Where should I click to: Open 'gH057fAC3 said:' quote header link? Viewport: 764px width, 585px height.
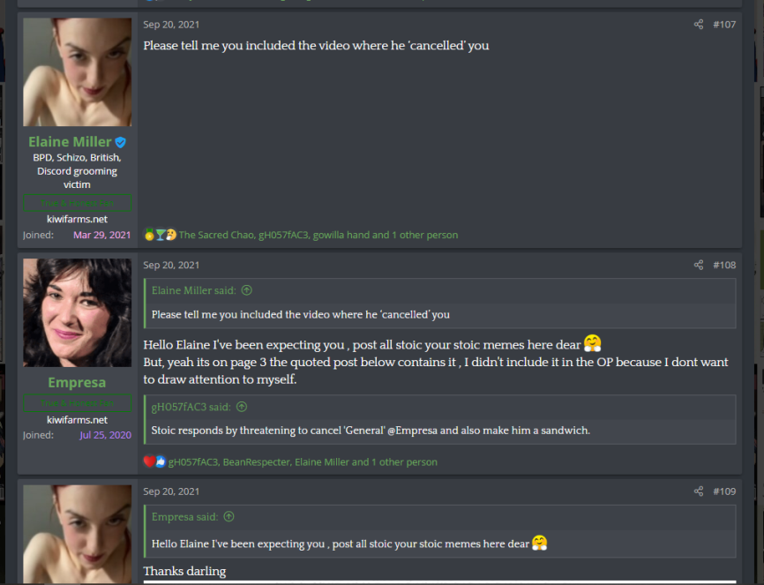tap(191, 407)
